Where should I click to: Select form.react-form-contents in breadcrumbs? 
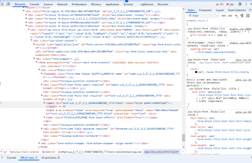pos(24,152)
